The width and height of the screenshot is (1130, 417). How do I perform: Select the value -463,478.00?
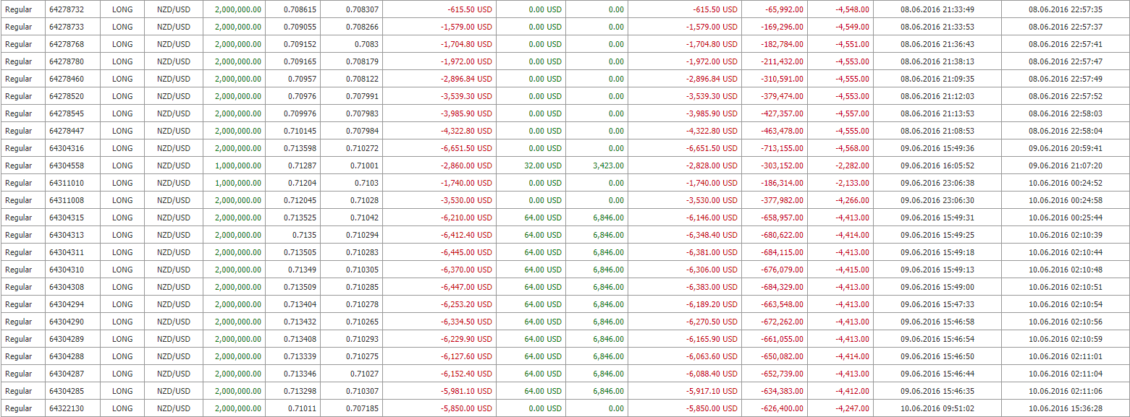click(x=782, y=131)
